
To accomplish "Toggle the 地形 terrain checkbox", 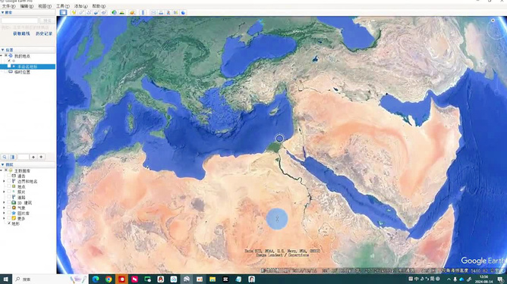I will pyautogui.click(x=9, y=223).
